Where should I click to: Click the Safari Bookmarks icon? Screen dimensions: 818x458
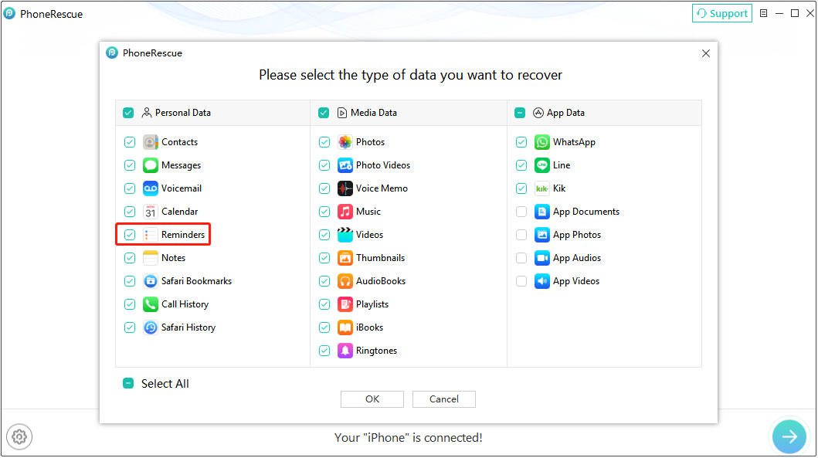pyautogui.click(x=151, y=281)
